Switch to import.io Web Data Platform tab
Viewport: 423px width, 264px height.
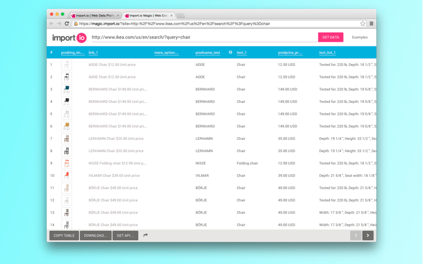(95, 16)
